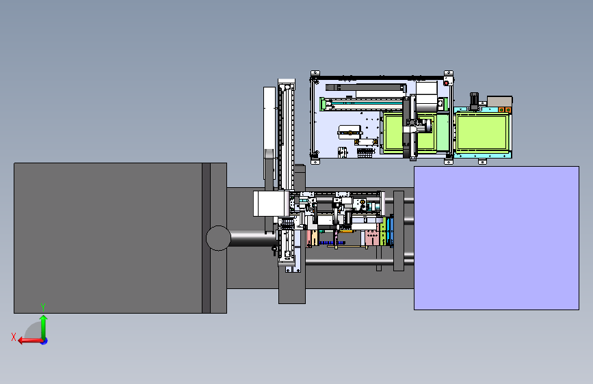Select the yellow-green tray on the outer right conveyor
The height and width of the screenshot is (384, 593).
pyautogui.click(x=482, y=133)
